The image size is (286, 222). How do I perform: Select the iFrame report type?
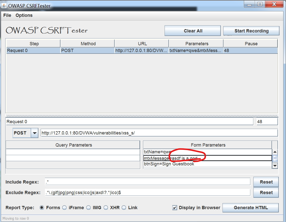pos(64,208)
